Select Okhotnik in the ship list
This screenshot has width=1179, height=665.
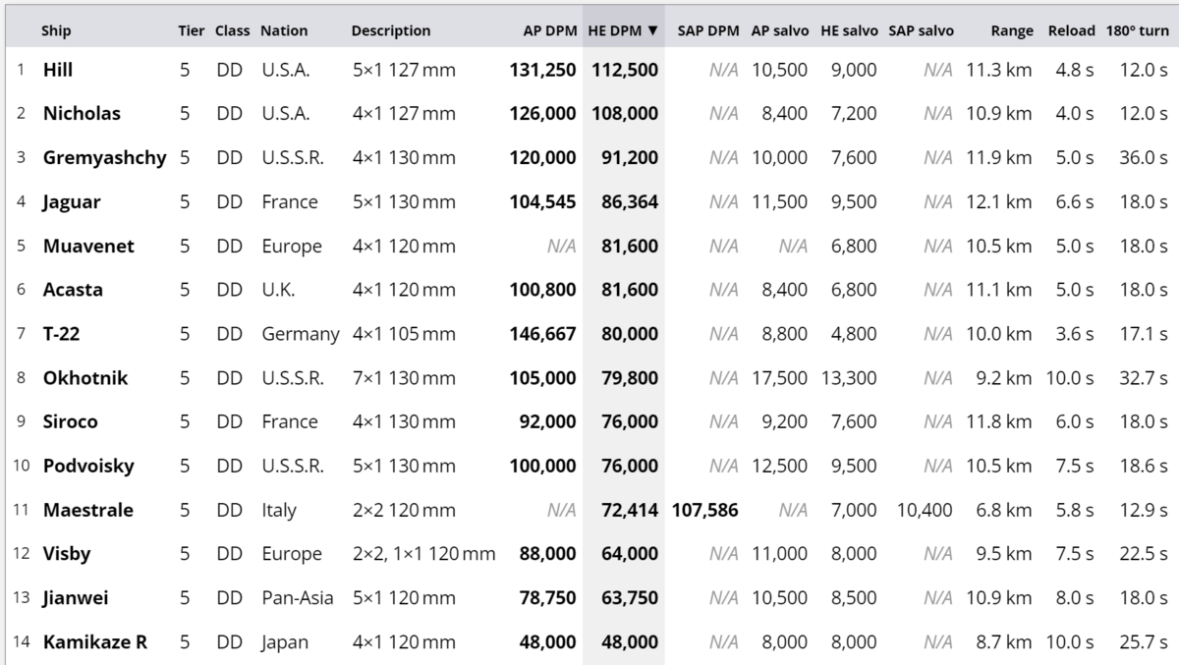click(x=85, y=378)
